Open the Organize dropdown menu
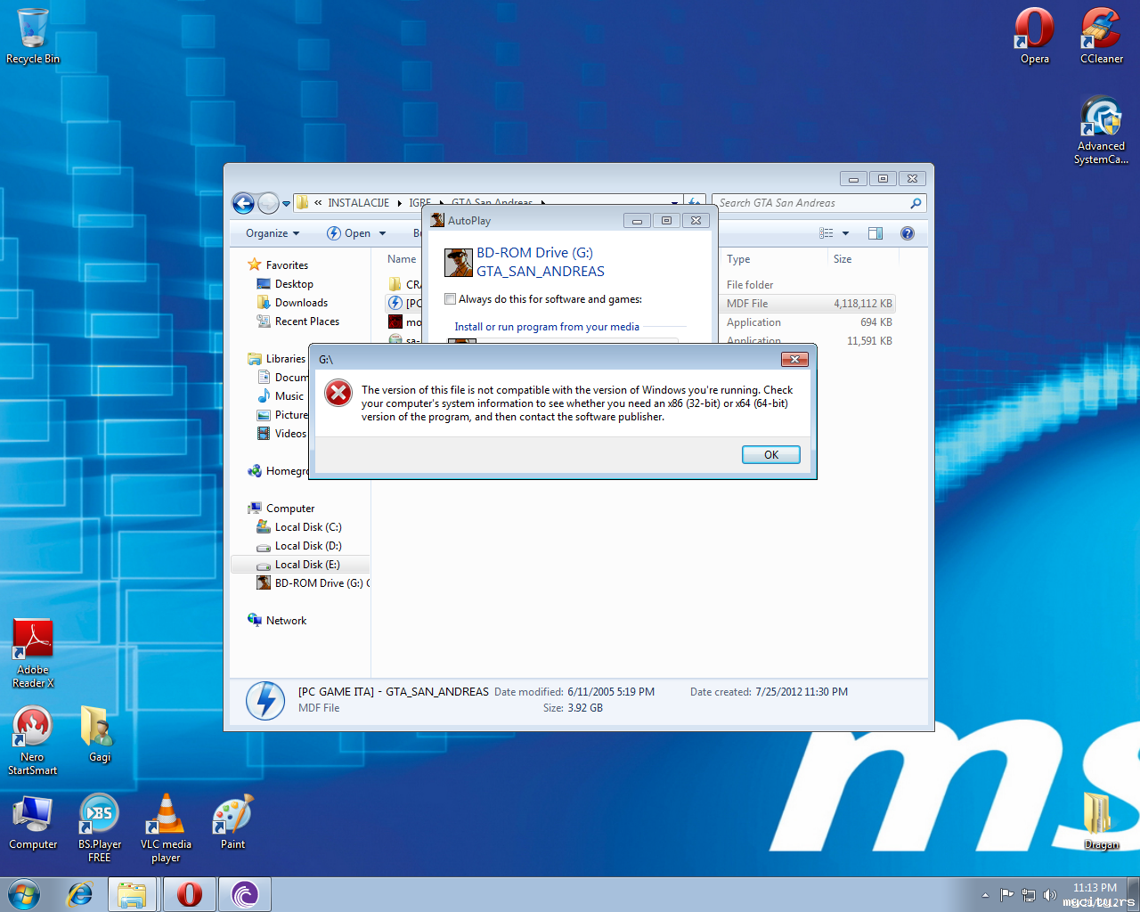The height and width of the screenshot is (912, 1140). pos(273,233)
